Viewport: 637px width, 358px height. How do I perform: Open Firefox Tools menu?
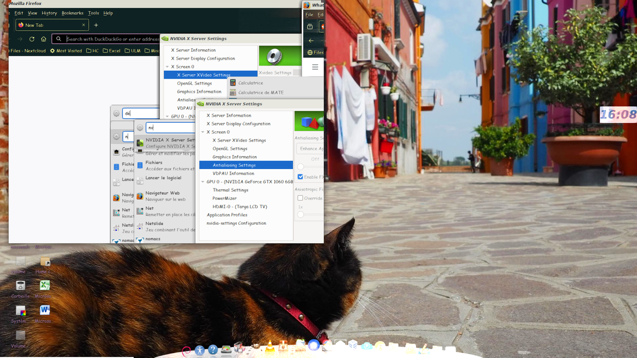click(94, 13)
